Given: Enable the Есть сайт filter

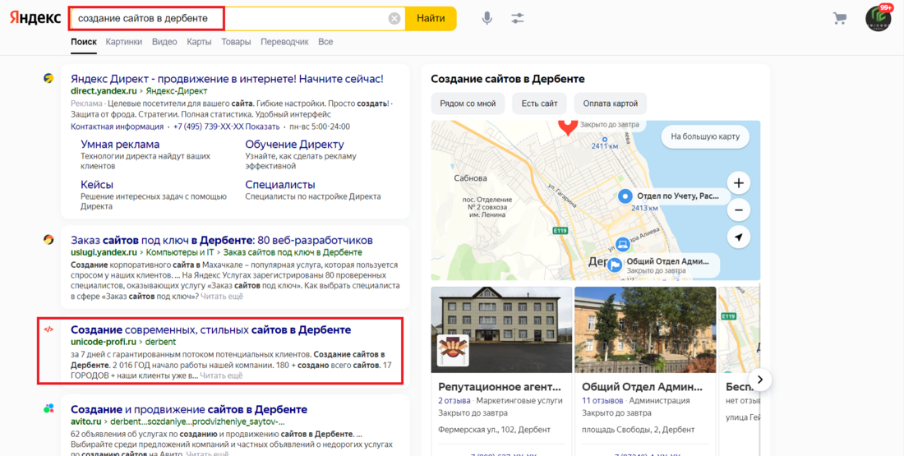Looking at the screenshot, I should (x=540, y=104).
